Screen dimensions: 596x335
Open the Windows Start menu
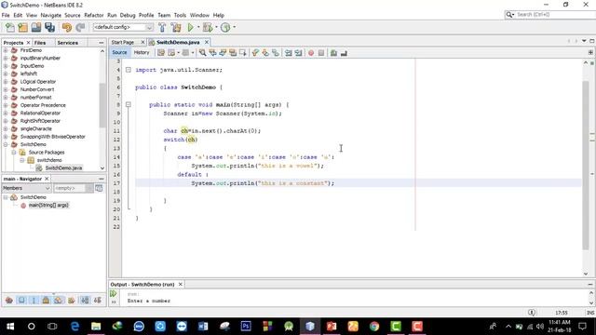[10, 327]
